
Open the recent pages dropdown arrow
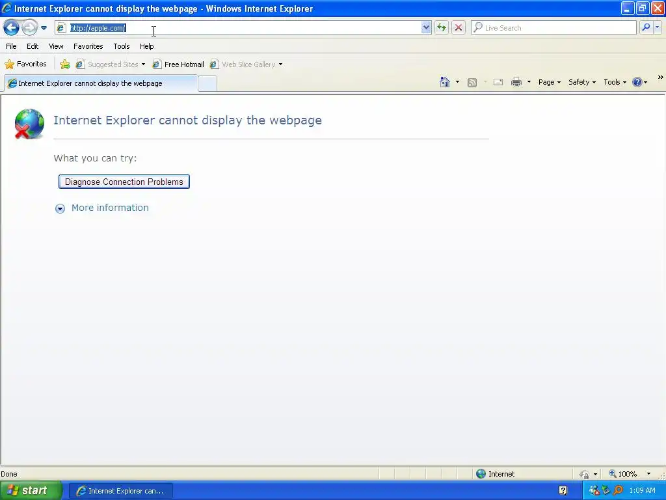click(x=44, y=28)
